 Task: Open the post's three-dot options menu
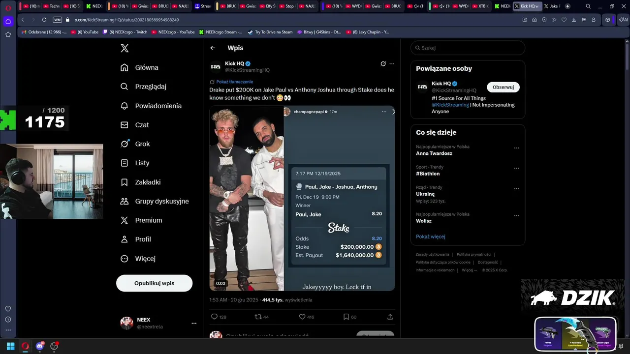[x=392, y=63]
